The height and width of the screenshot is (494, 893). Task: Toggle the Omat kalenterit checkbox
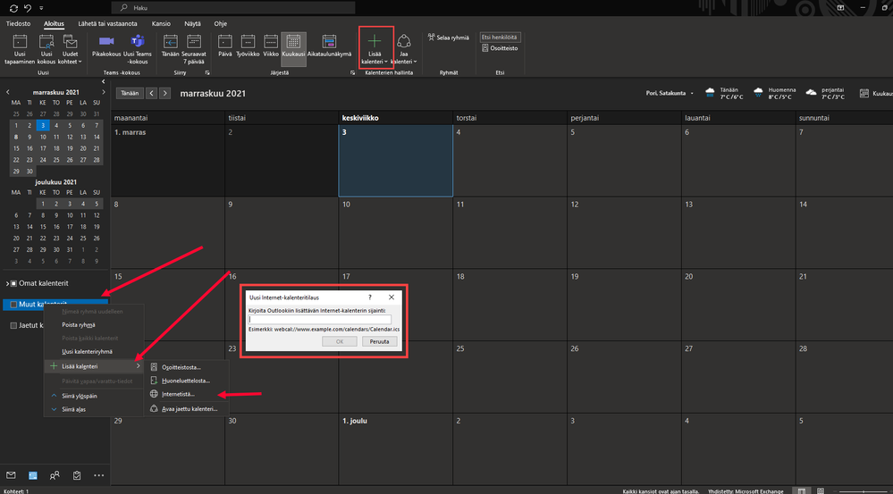click(13, 283)
